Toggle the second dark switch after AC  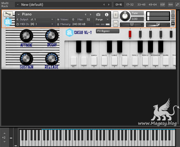(x=140, y=34)
